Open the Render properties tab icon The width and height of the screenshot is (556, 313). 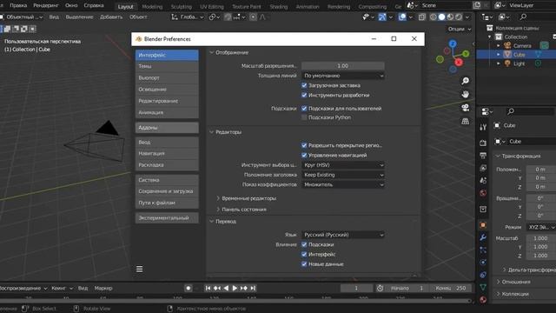483,143
